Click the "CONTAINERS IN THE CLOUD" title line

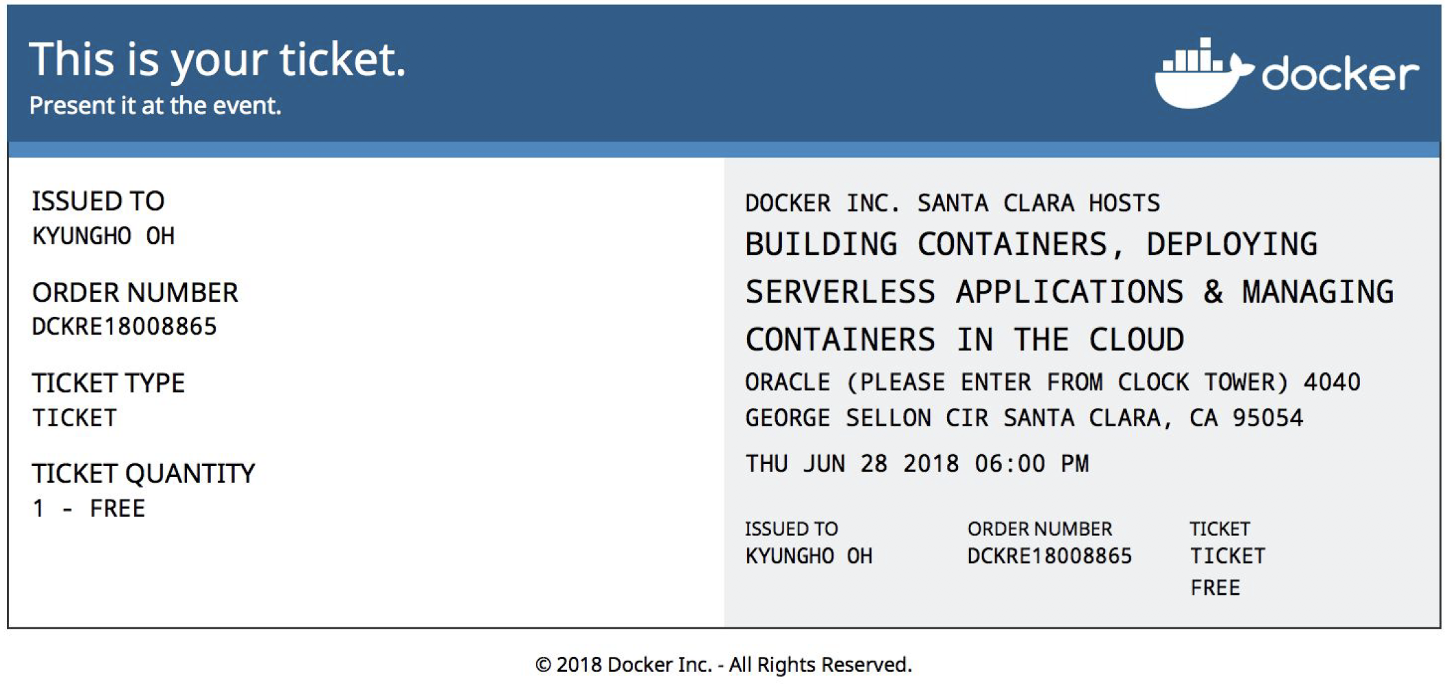click(x=964, y=339)
